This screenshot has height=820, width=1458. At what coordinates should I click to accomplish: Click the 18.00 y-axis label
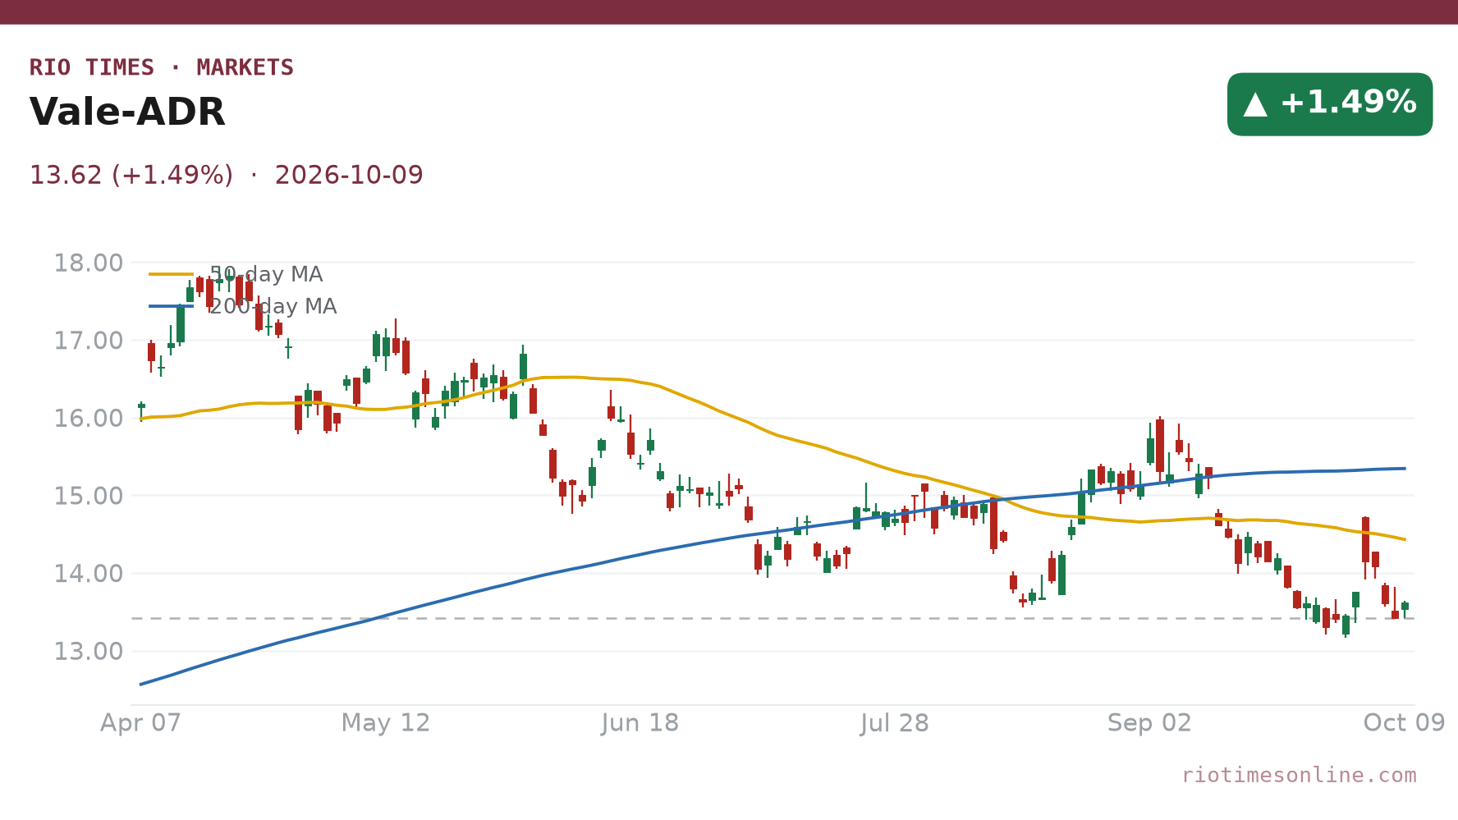[89, 263]
